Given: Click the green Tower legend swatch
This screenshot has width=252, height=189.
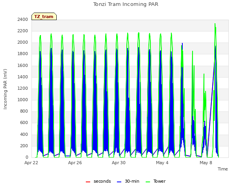Looking at the screenshot, I should coord(148,182).
